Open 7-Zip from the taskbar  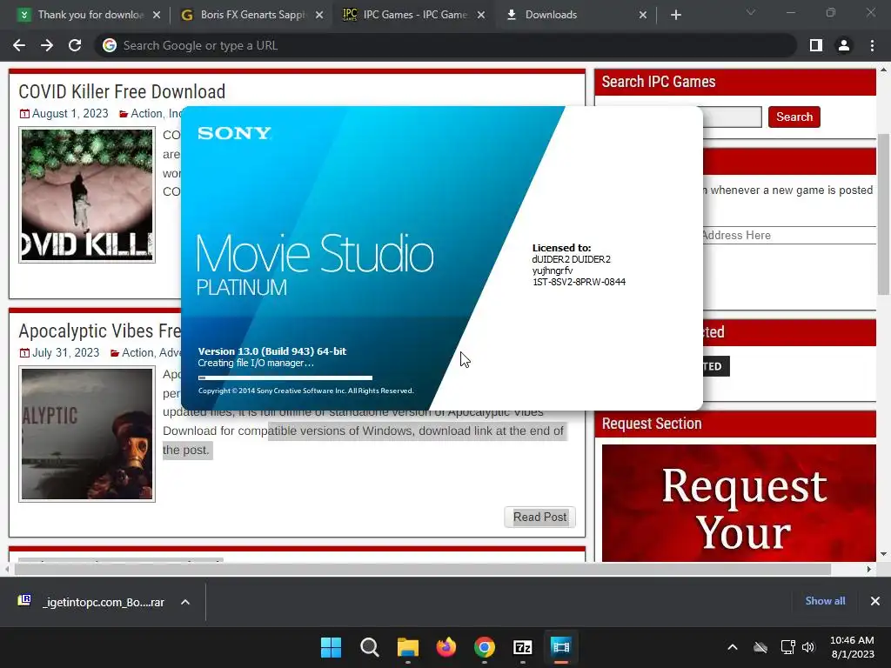pos(522,647)
